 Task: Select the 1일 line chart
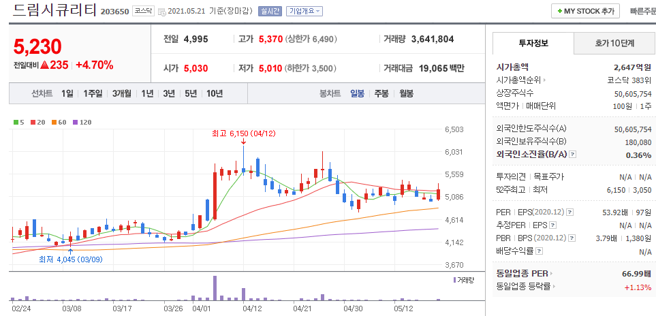(x=67, y=93)
